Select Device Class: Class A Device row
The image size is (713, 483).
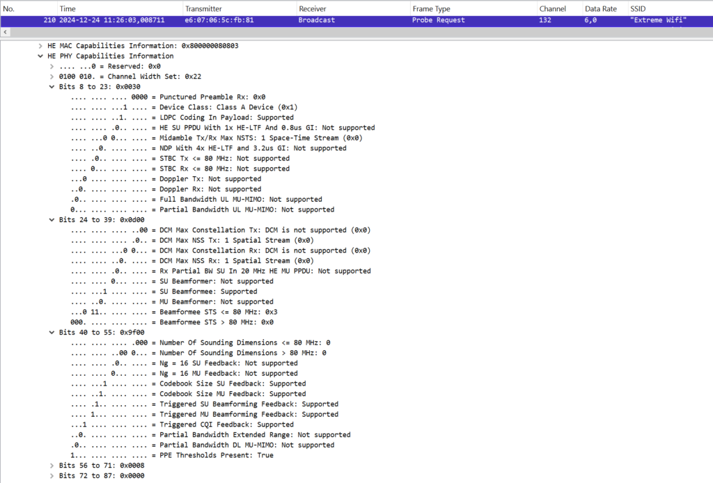(184, 107)
